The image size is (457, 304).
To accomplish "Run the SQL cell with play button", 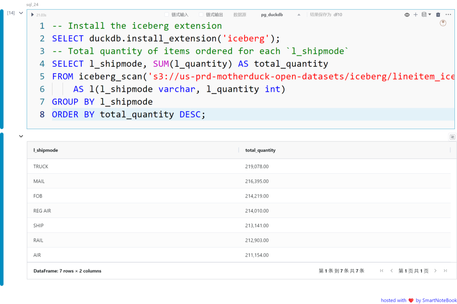I will pyautogui.click(x=33, y=15).
